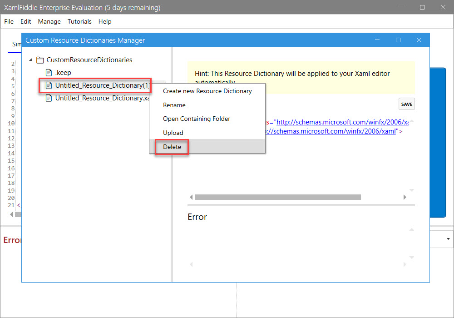This screenshot has height=318, width=454.
Task: Select Create new Resource Dictionary
Action: pyautogui.click(x=207, y=91)
